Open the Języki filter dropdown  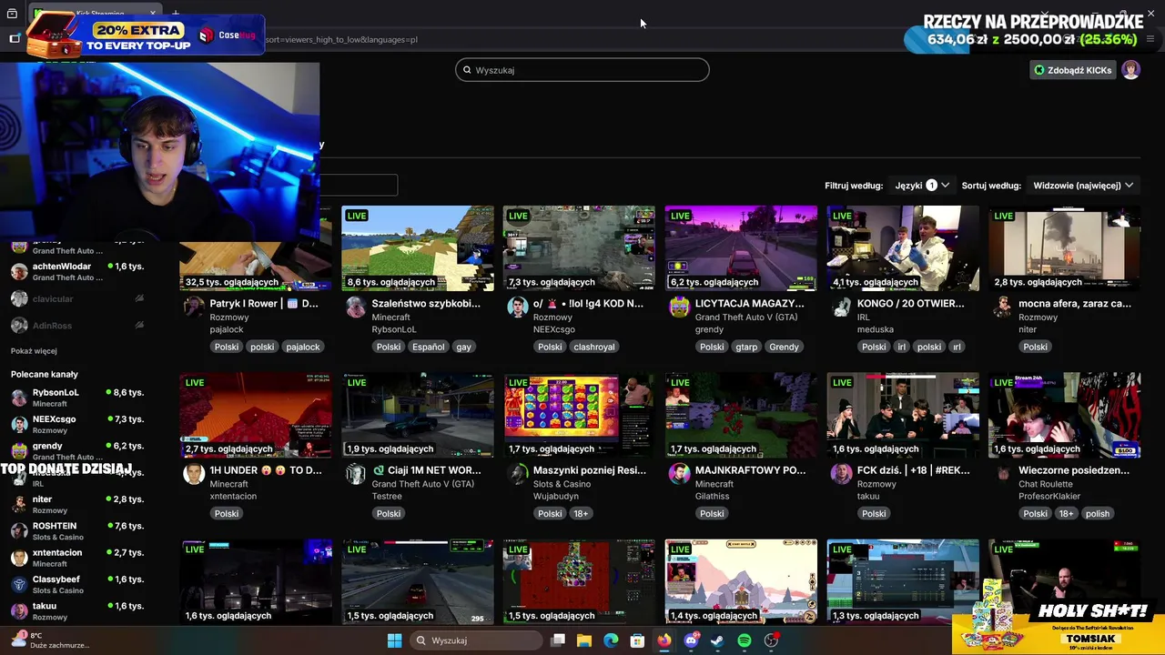pos(922,186)
